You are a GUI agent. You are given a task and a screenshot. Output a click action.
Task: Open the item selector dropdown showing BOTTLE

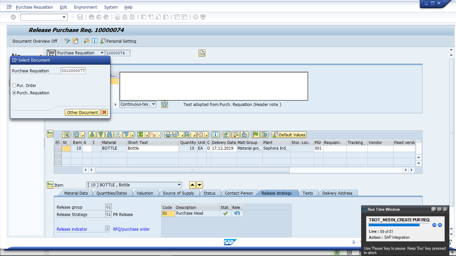click(x=179, y=185)
